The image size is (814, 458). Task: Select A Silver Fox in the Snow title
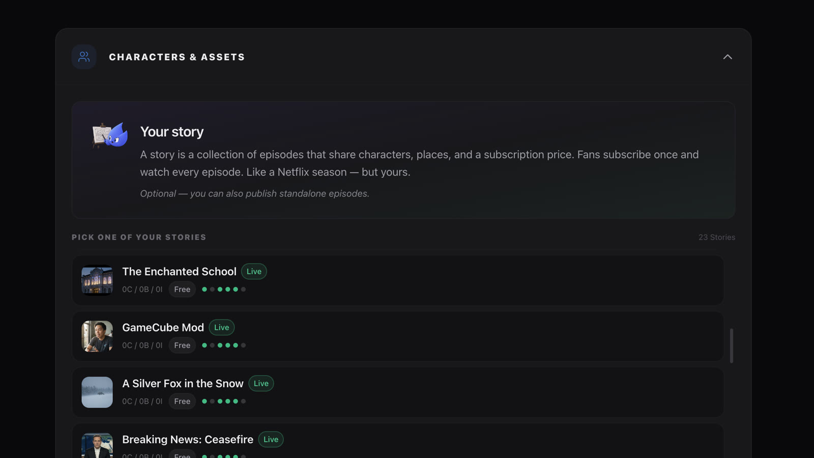click(x=183, y=383)
